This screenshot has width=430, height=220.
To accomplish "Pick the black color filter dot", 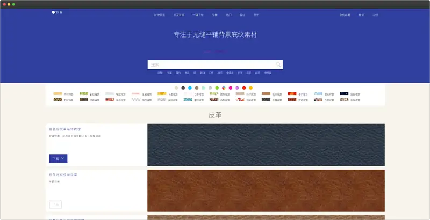I will (183, 88).
